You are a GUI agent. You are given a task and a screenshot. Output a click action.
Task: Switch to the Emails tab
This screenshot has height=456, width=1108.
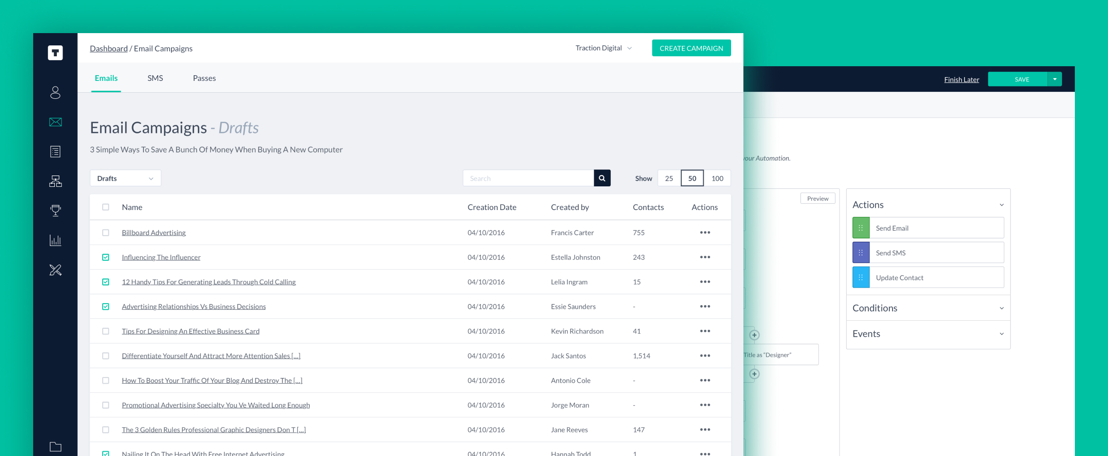pos(106,78)
